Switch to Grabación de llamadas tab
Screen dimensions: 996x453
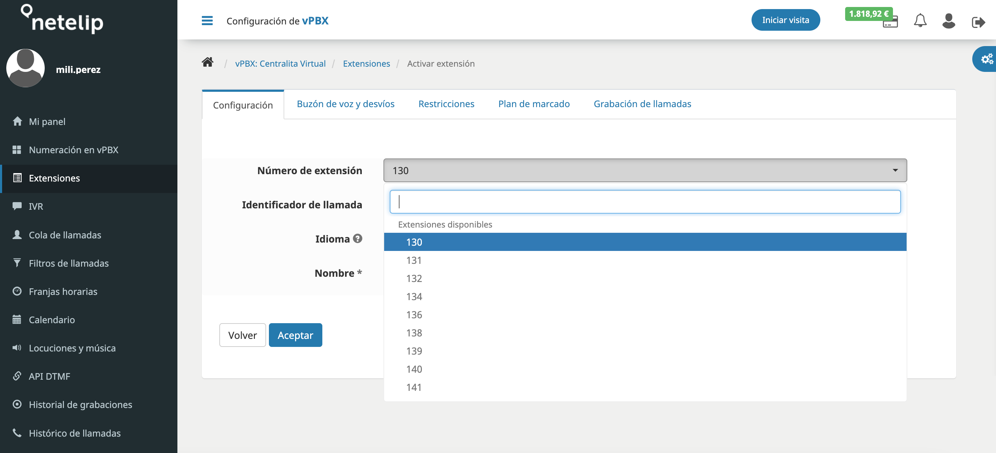point(642,104)
